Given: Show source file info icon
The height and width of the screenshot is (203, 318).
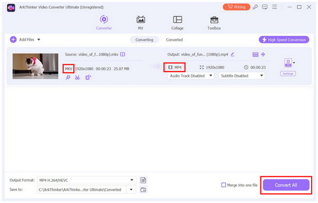Looking at the screenshot, I should 122,54.
